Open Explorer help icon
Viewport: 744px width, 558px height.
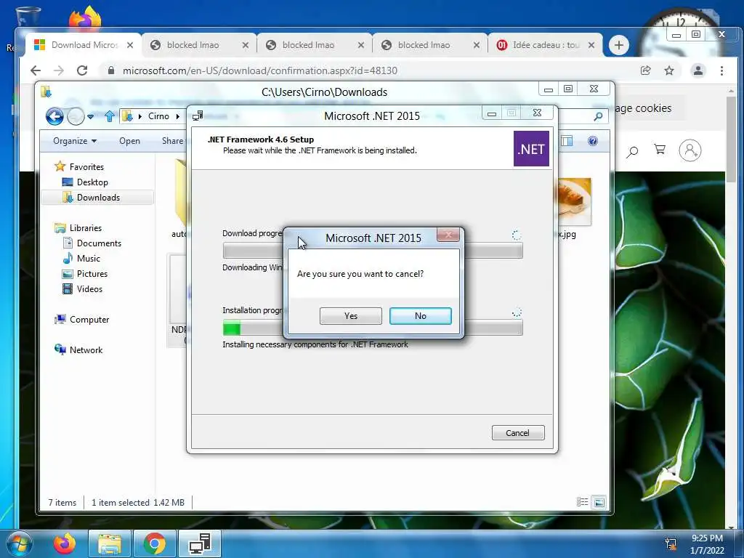click(593, 141)
